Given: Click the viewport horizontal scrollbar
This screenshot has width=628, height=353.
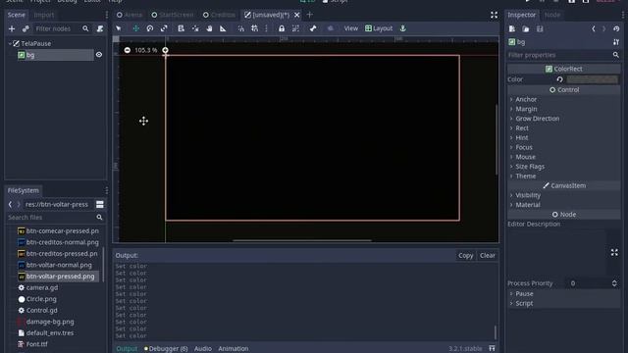Looking at the screenshot, I should coord(302,240).
